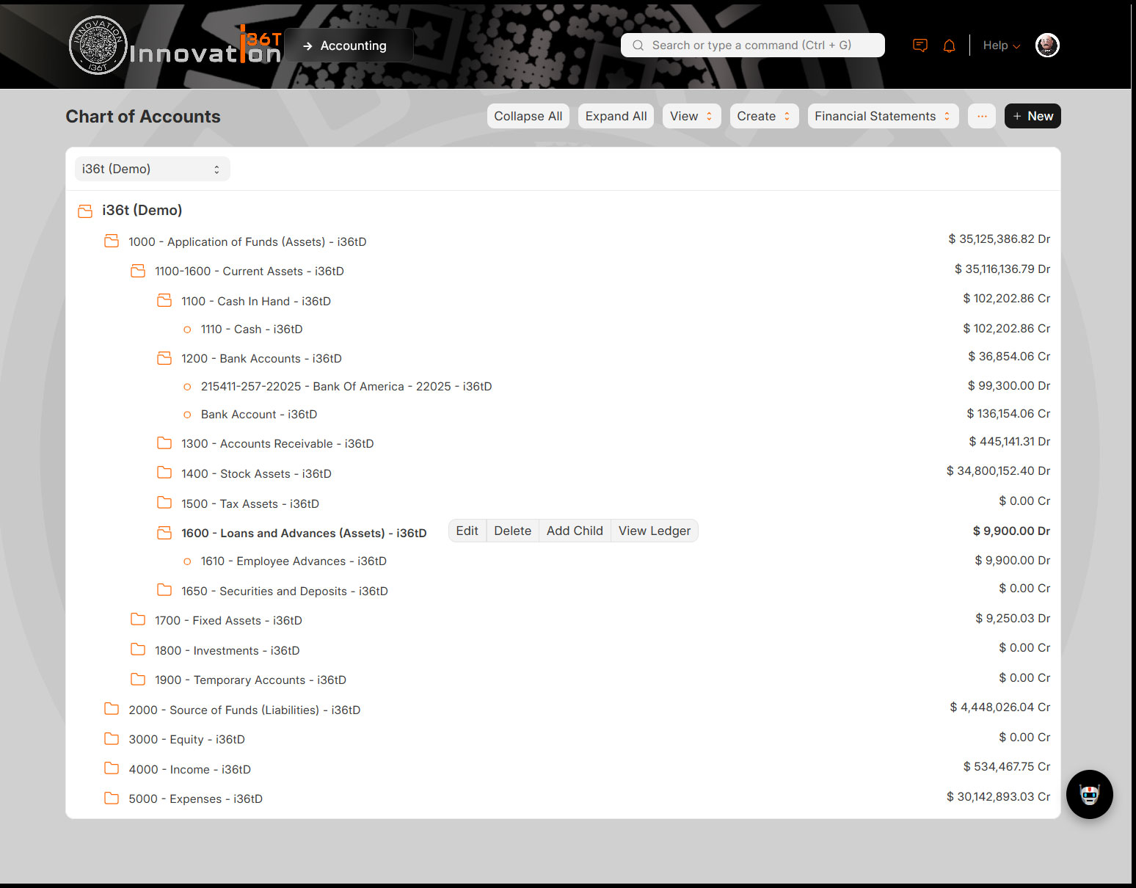The image size is (1136, 888).
Task: Click the search or command input field
Action: [752, 46]
